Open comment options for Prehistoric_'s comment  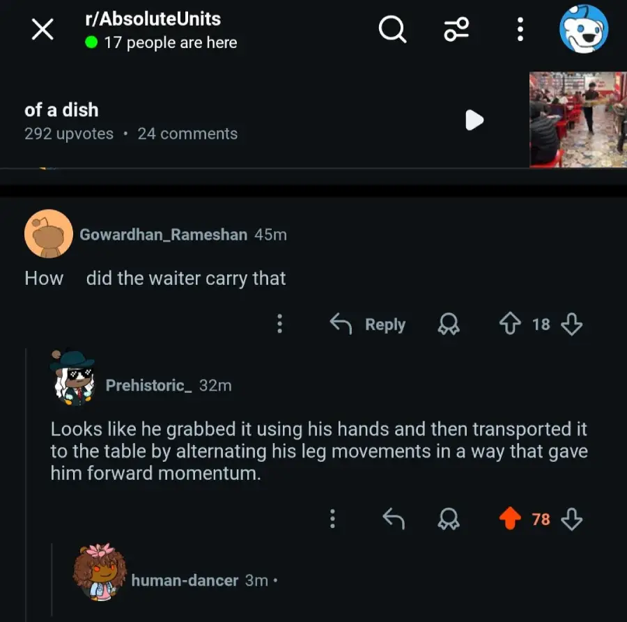click(x=333, y=518)
